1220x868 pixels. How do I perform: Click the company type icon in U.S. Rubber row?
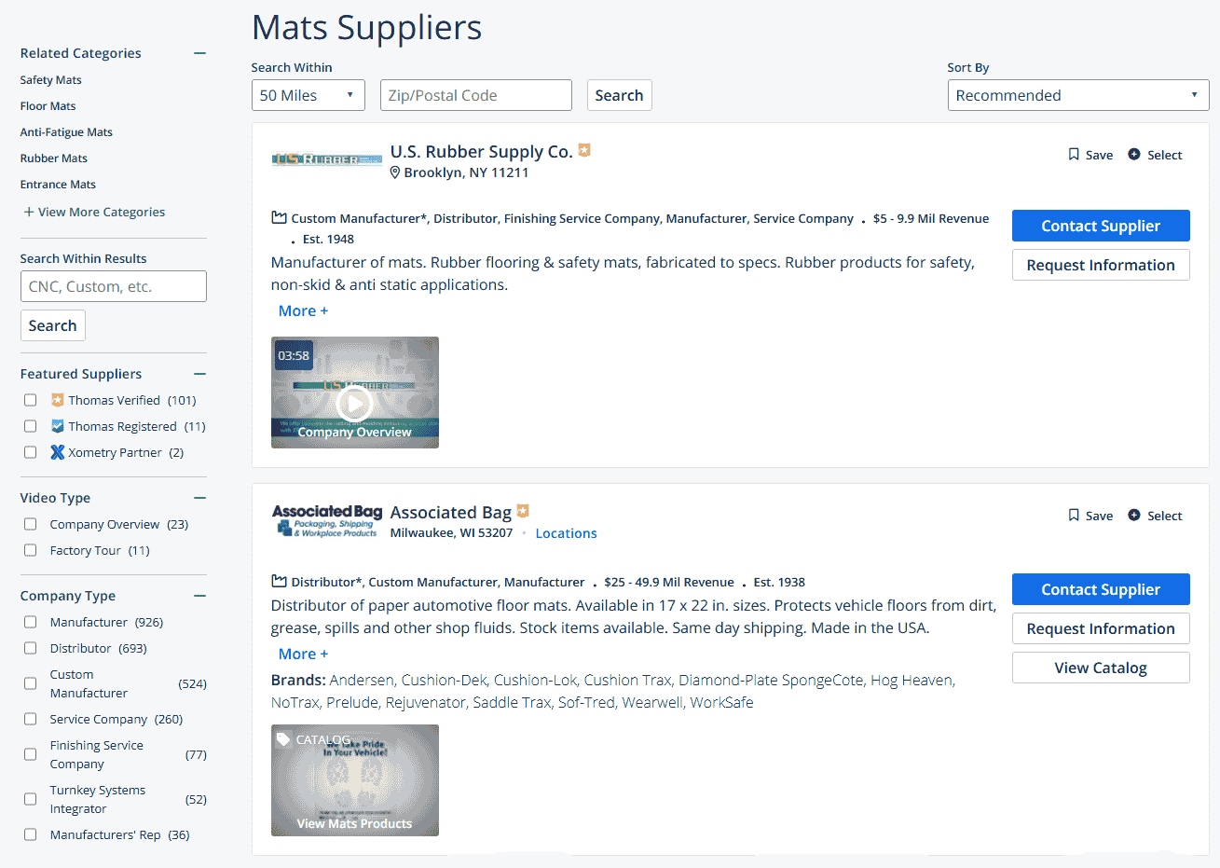[279, 217]
